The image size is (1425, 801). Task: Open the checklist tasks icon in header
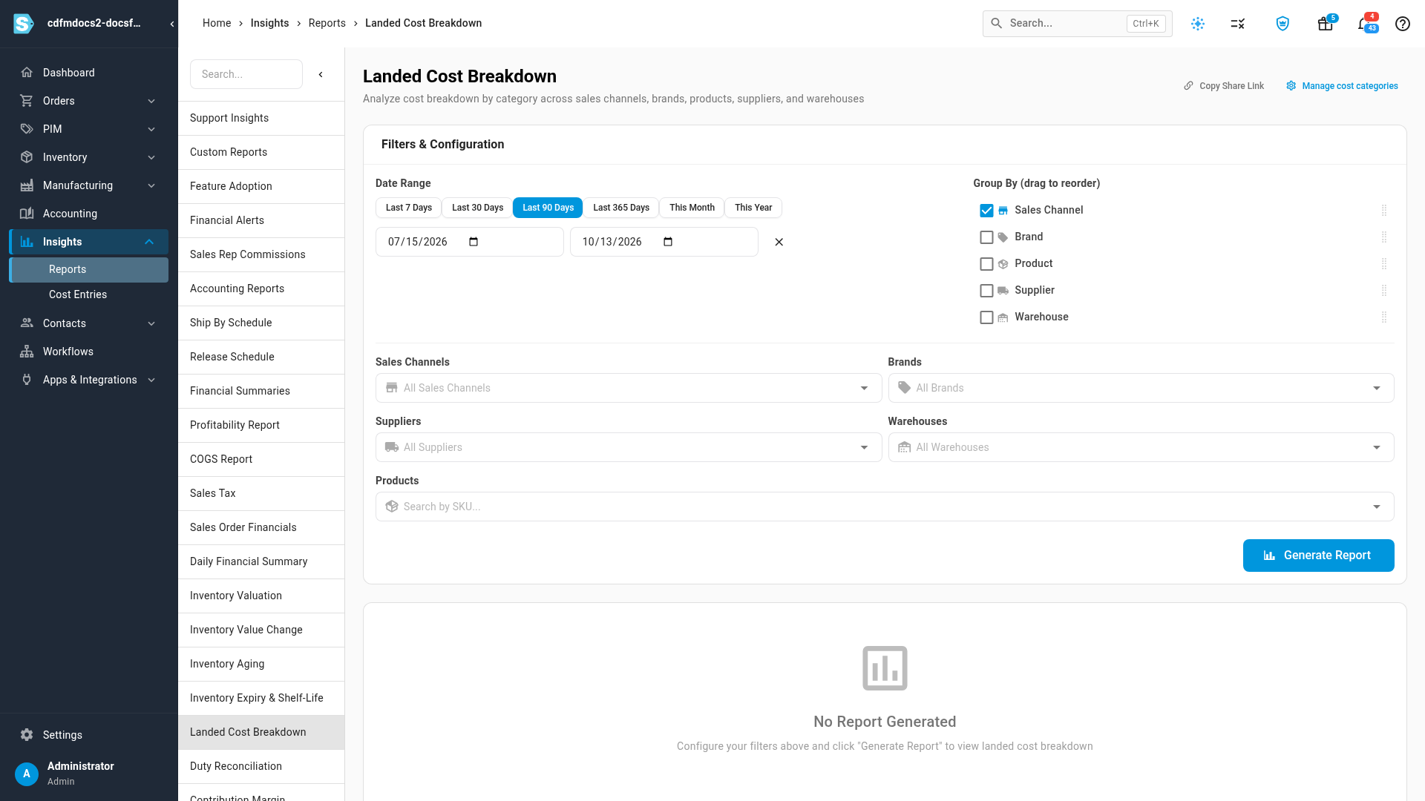coord(1237,24)
